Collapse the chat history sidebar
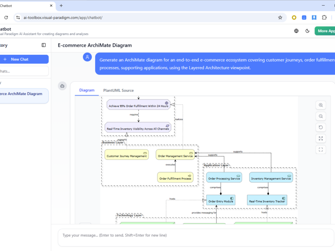 (x=43, y=45)
